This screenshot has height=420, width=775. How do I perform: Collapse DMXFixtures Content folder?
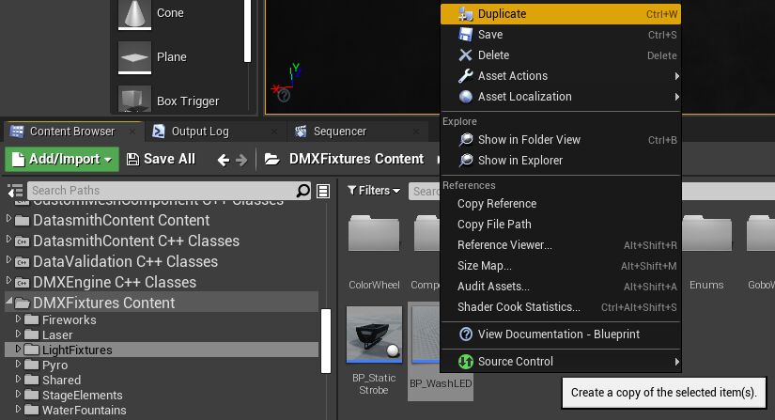click(x=9, y=301)
